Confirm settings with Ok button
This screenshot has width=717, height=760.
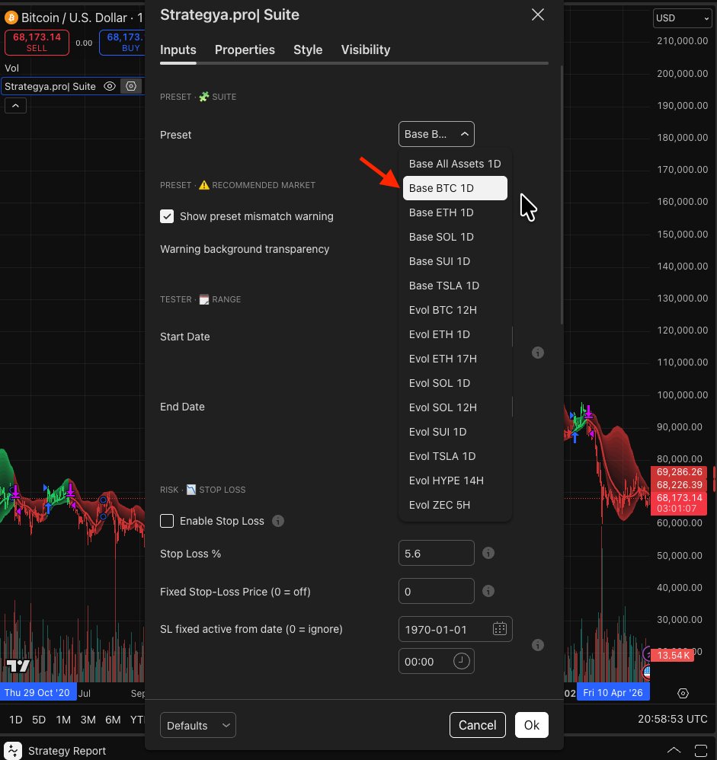532,725
